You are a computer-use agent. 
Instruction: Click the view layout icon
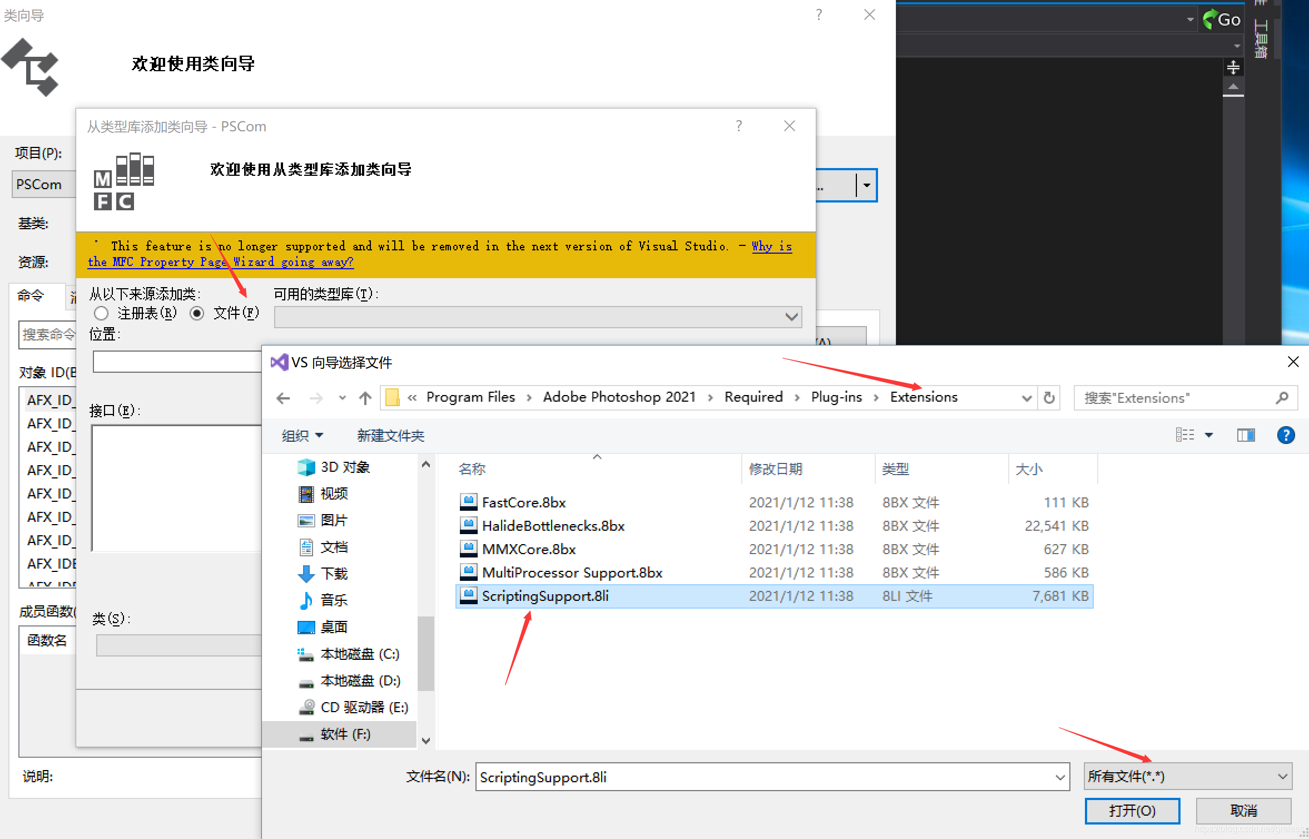click(x=1186, y=435)
